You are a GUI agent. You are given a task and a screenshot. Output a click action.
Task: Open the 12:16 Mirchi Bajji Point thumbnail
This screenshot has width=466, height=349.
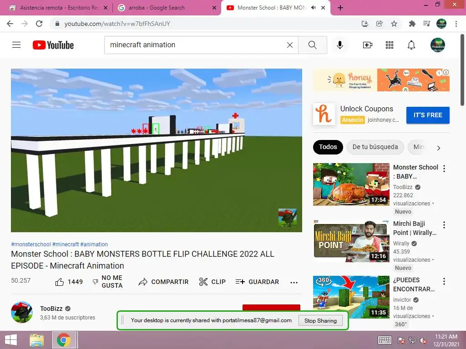(351, 241)
